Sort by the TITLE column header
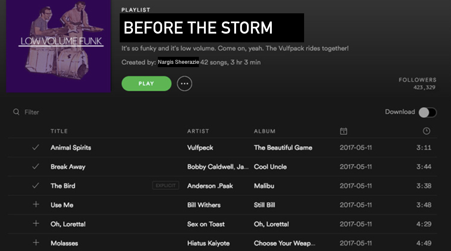 tap(59, 131)
